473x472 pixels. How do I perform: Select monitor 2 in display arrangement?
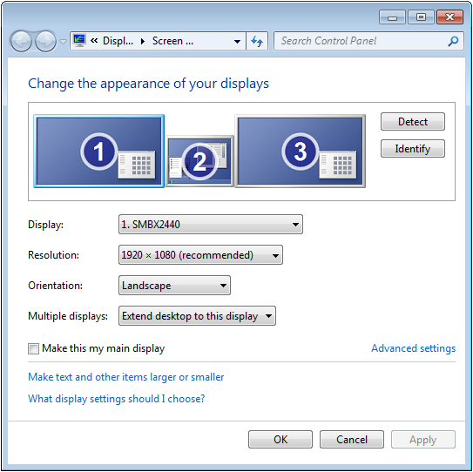pos(199,161)
